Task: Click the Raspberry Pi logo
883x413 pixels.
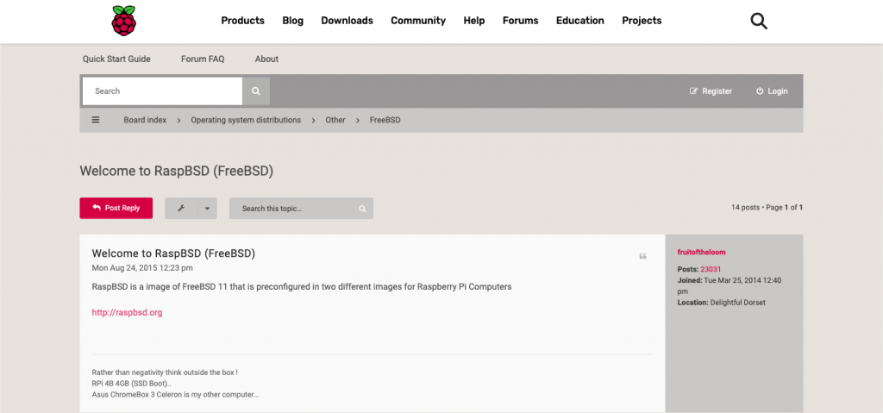Action: [x=124, y=21]
